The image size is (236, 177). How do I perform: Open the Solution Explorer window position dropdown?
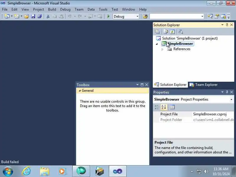222,25
